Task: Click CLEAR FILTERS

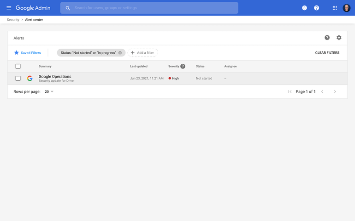Action: pos(327,52)
